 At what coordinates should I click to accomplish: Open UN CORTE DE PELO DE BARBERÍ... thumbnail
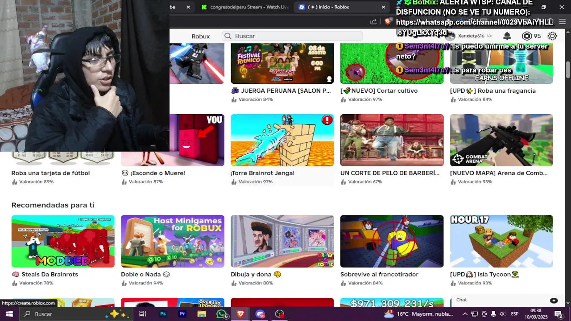click(392, 140)
